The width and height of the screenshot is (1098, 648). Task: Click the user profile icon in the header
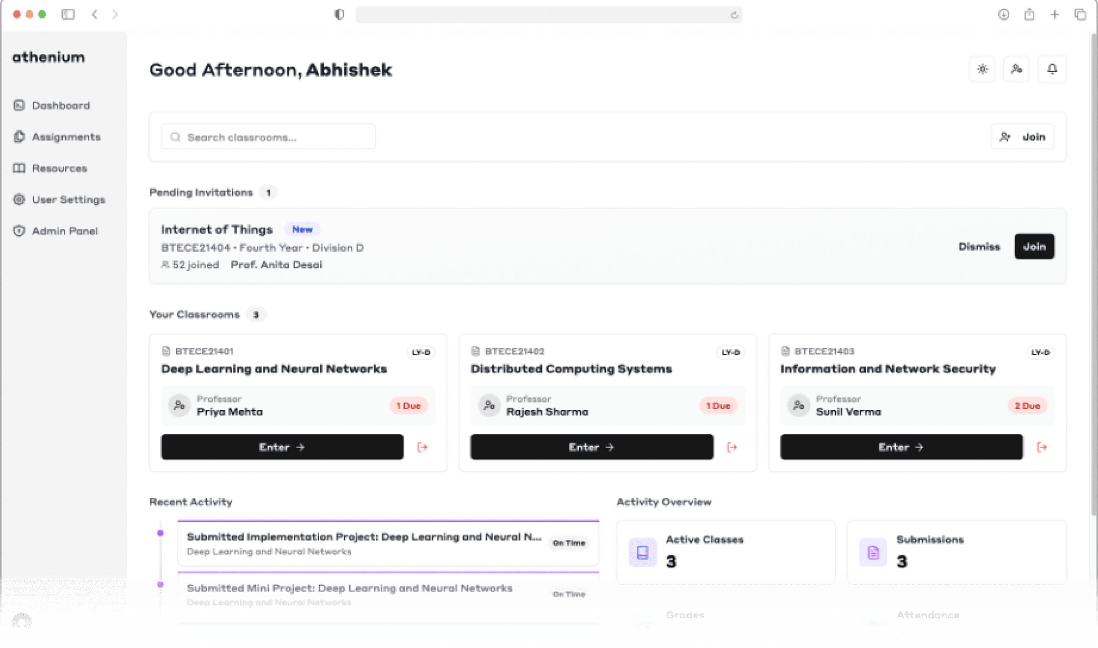point(1016,69)
